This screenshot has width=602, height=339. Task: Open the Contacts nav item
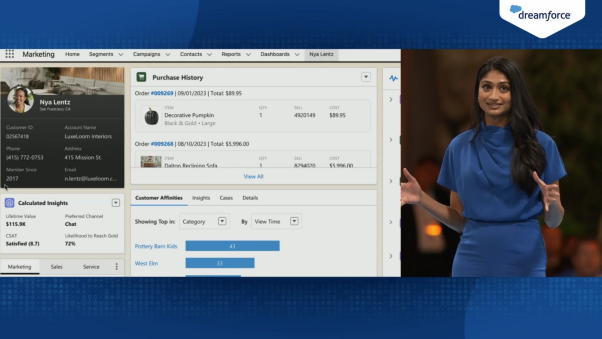click(191, 54)
